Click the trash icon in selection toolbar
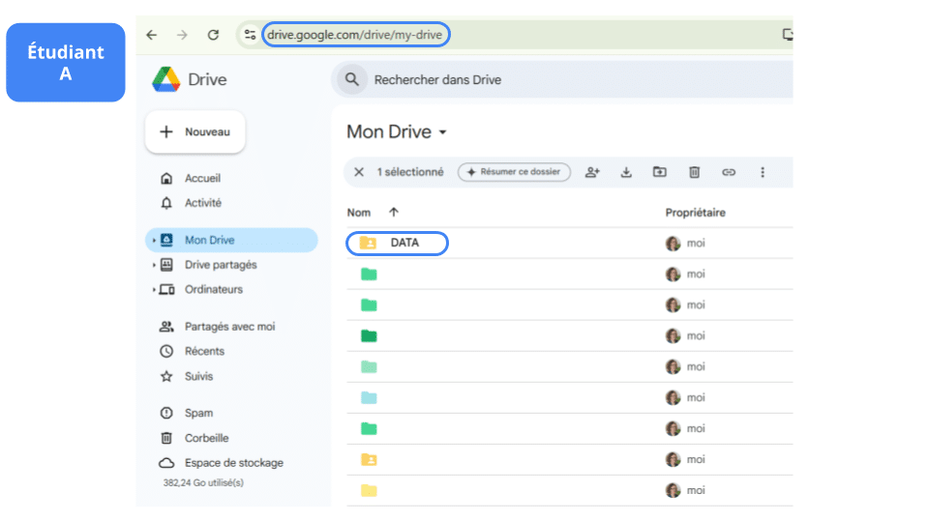Image resolution: width=929 pixels, height=522 pixels. coord(694,172)
